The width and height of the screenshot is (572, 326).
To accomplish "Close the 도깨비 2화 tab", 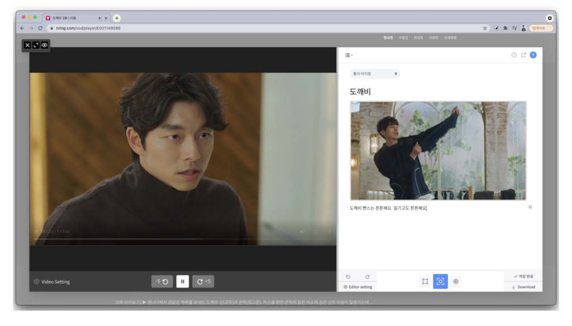I will coord(106,18).
